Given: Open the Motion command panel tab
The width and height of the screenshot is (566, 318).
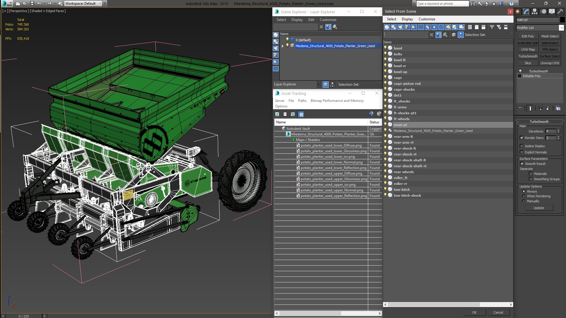Looking at the screenshot, I should tap(544, 11).
